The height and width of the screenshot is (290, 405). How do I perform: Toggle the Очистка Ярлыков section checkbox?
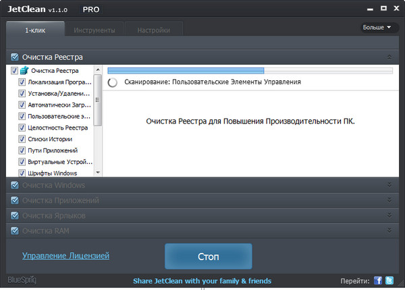(15, 215)
